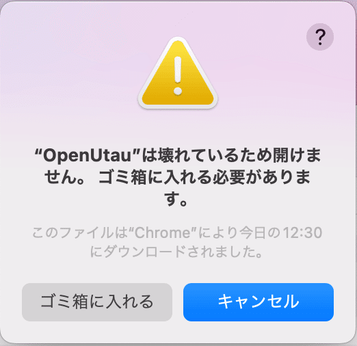Click the ダウンロード word in the gray subtitle
The height and width of the screenshot is (346, 357).
[144, 252]
